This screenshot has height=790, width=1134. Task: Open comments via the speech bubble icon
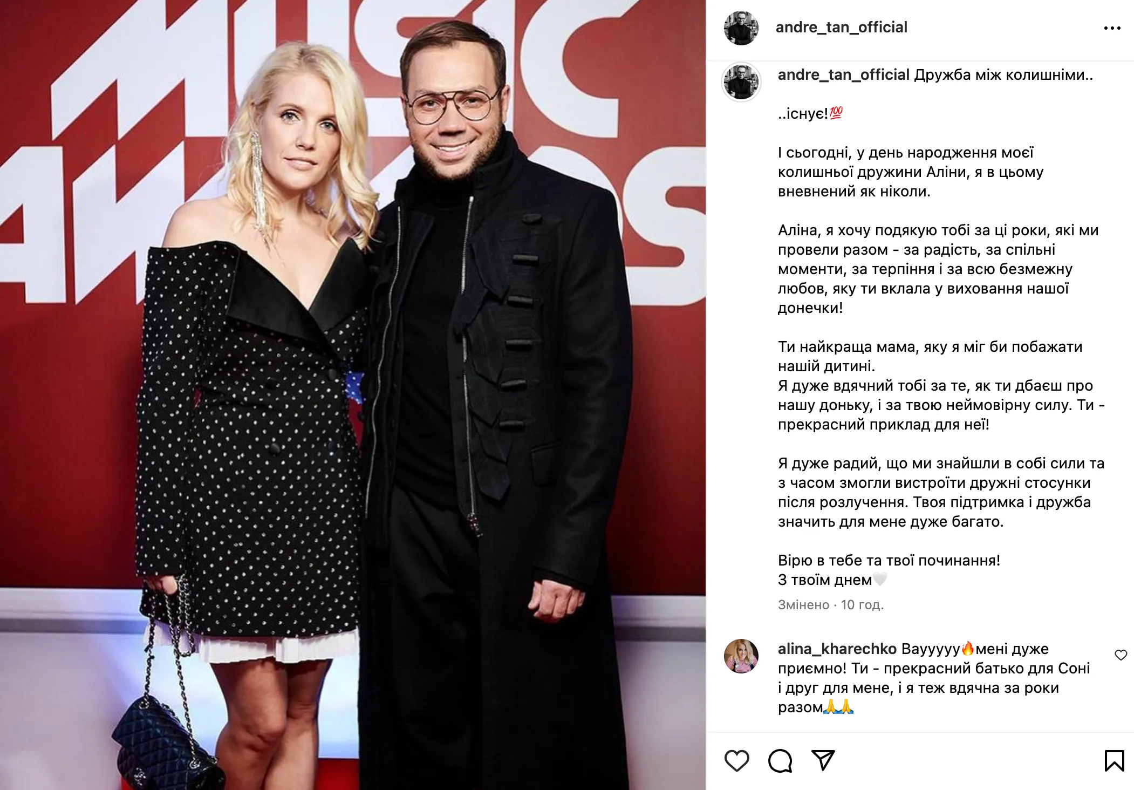coord(780,761)
